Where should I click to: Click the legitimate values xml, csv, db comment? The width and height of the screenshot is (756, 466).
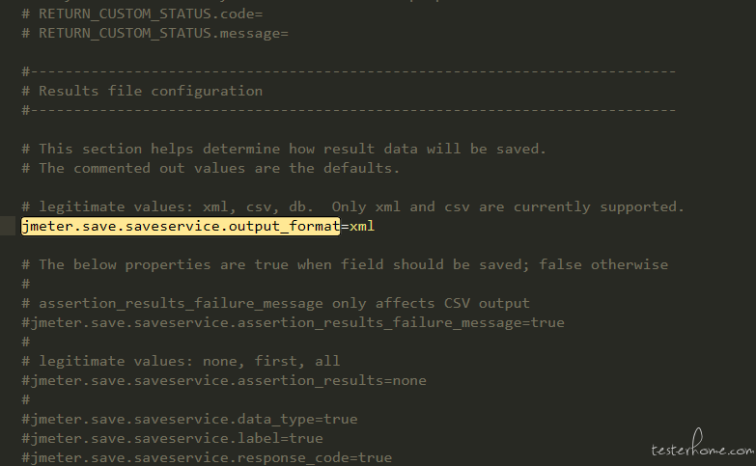pos(353,206)
